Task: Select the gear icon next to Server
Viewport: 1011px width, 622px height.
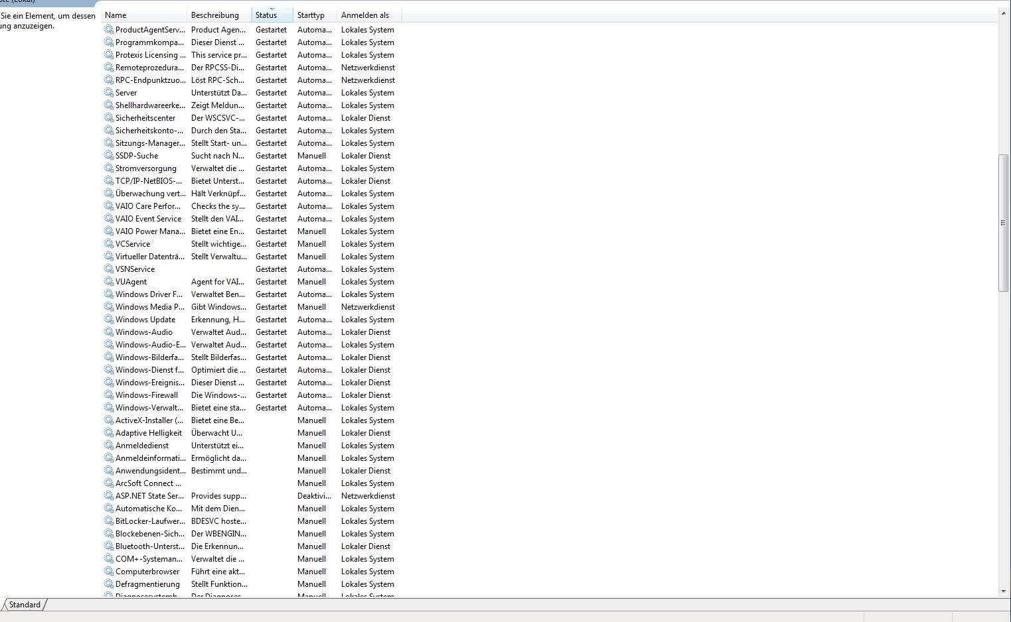Action: pyautogui.click(x=109, y=93)
